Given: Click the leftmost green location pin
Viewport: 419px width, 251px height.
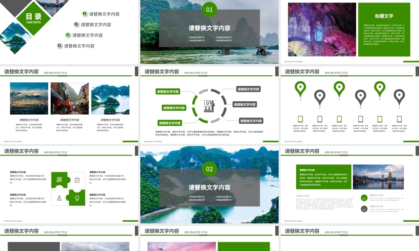Looking at the screenshot, I should tap(300, 89).
